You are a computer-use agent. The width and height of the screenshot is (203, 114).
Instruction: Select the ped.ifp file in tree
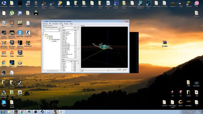click(x=55, y=41)
